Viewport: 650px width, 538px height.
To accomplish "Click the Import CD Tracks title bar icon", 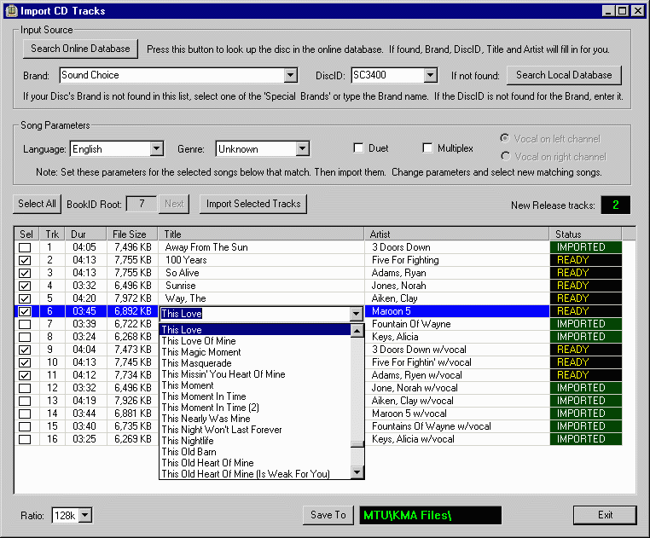I will tap(11, 11).
